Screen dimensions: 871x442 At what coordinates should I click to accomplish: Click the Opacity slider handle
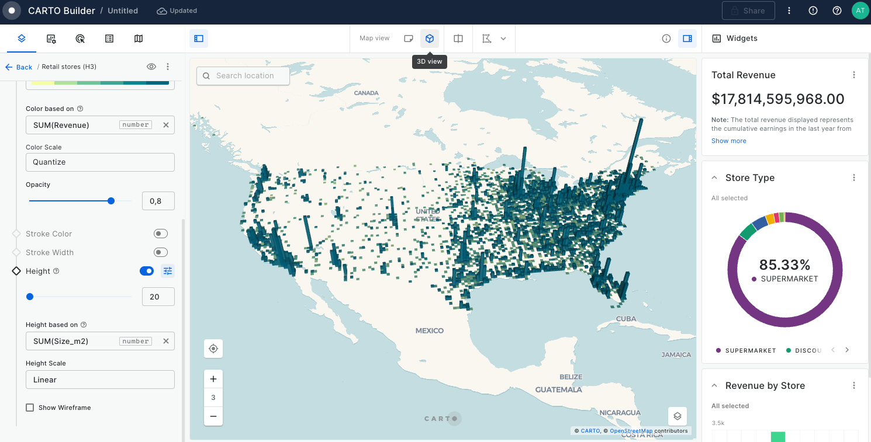[111, 201]
